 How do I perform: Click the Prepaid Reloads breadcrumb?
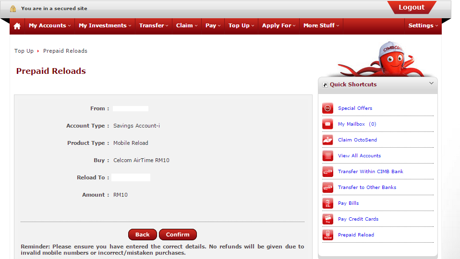(65, 51)
